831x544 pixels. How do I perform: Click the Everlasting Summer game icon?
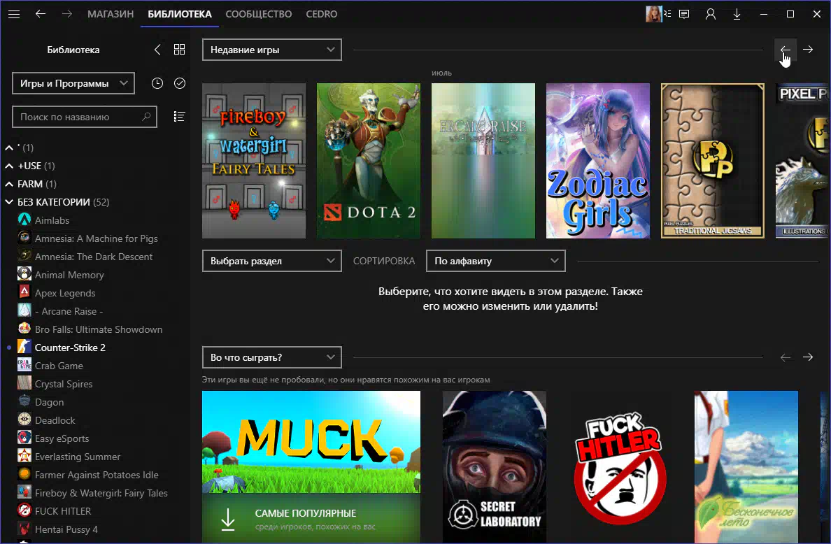[x=24, y=455]
